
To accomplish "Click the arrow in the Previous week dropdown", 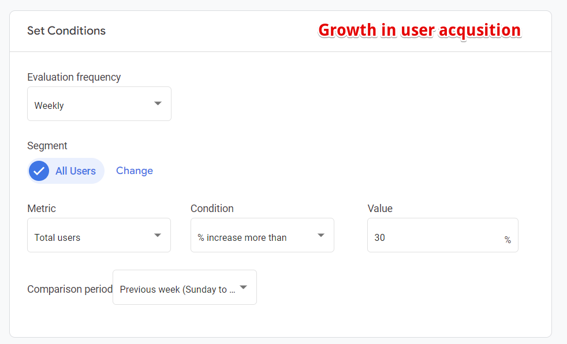I will pos(243,287).
